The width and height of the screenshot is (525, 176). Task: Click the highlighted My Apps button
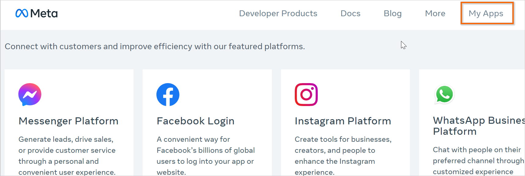click(486, 13)
